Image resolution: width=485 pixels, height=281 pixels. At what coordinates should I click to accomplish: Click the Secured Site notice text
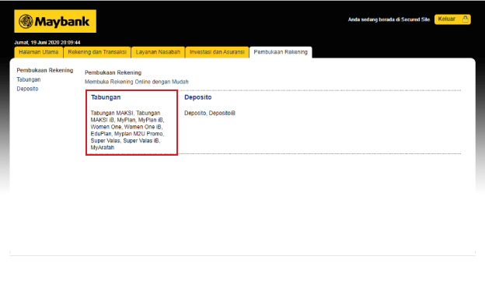(389, 19)
